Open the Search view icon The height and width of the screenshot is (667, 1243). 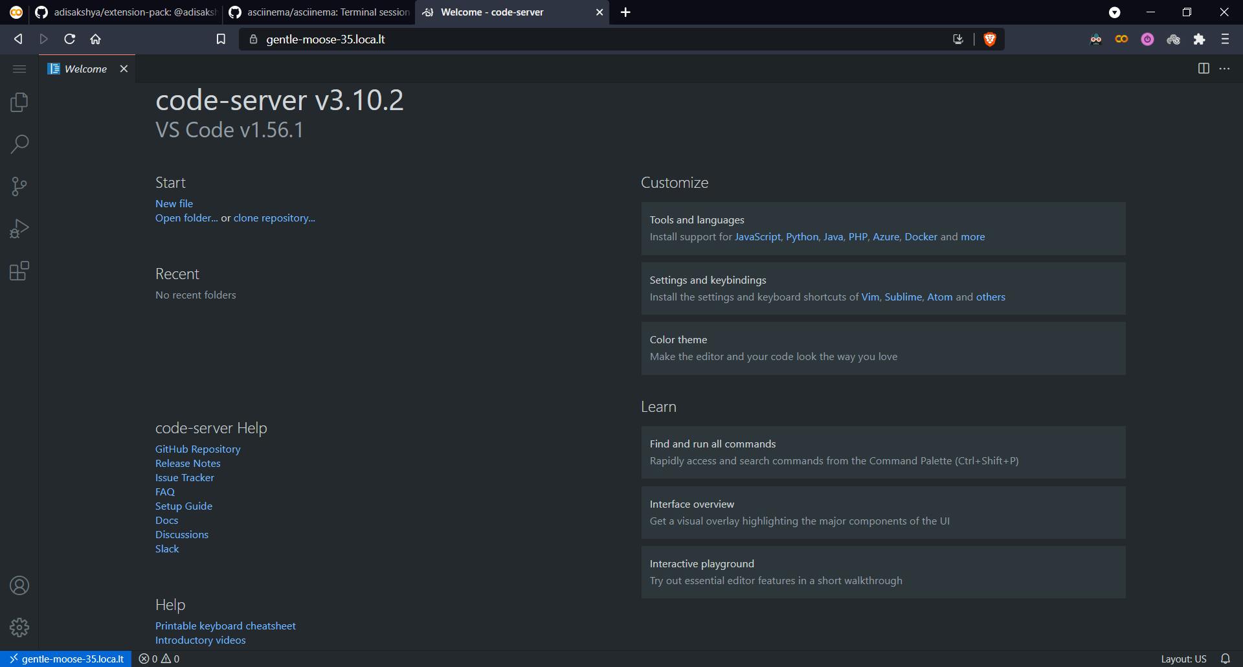coord(19,144)
